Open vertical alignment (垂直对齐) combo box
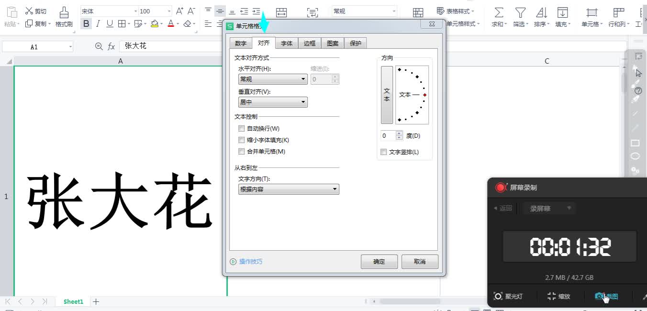The height and width of the screenshot is (311, 647). pos(273,102)
